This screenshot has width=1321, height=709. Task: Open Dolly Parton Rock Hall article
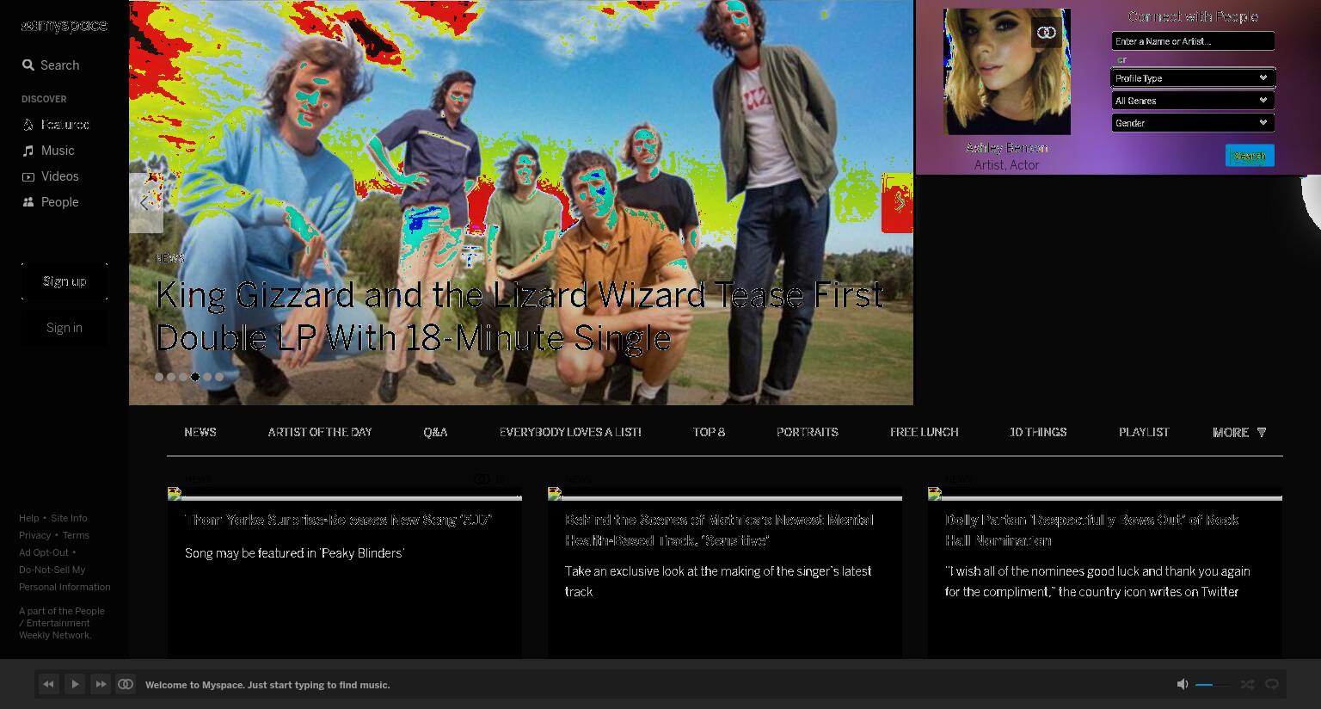point(1091,530)
